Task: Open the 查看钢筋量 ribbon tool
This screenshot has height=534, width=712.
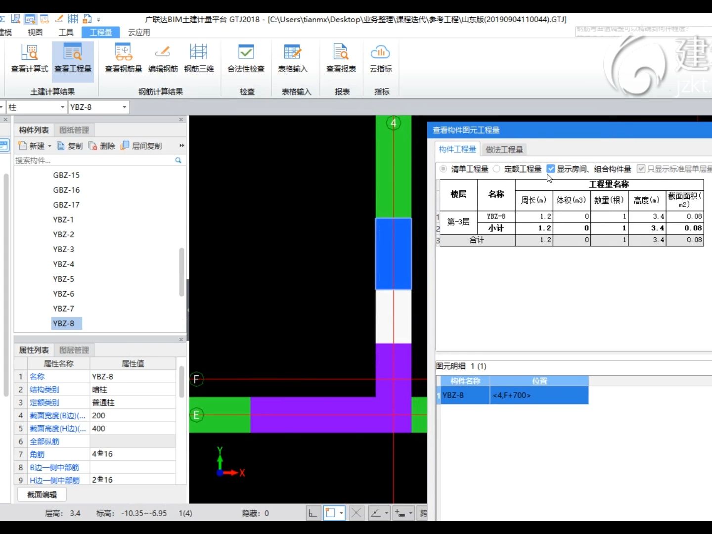Action: pos(124,59)
